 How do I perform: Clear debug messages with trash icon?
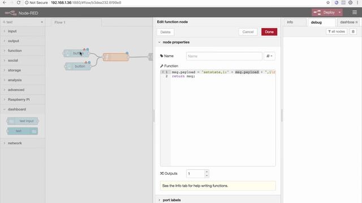click(x=353, y=32)
